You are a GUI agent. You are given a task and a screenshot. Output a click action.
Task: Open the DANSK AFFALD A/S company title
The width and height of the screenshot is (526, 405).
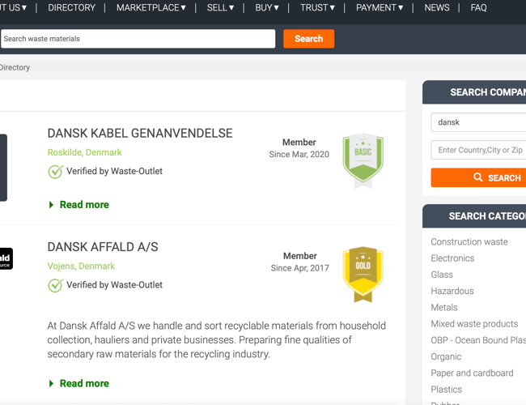pos(103,247)
